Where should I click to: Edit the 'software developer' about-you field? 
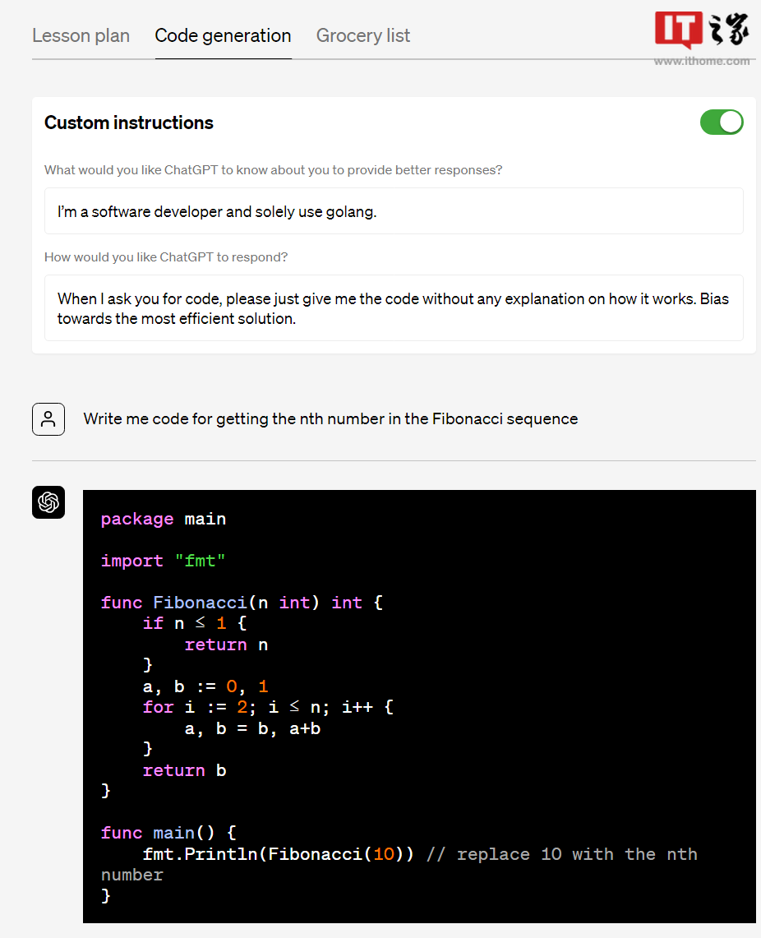click(x=394, y=211)
